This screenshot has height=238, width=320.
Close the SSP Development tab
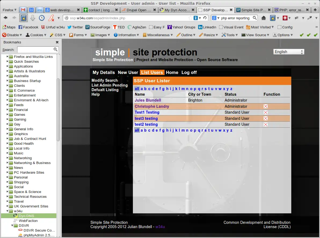coord(231,10)
